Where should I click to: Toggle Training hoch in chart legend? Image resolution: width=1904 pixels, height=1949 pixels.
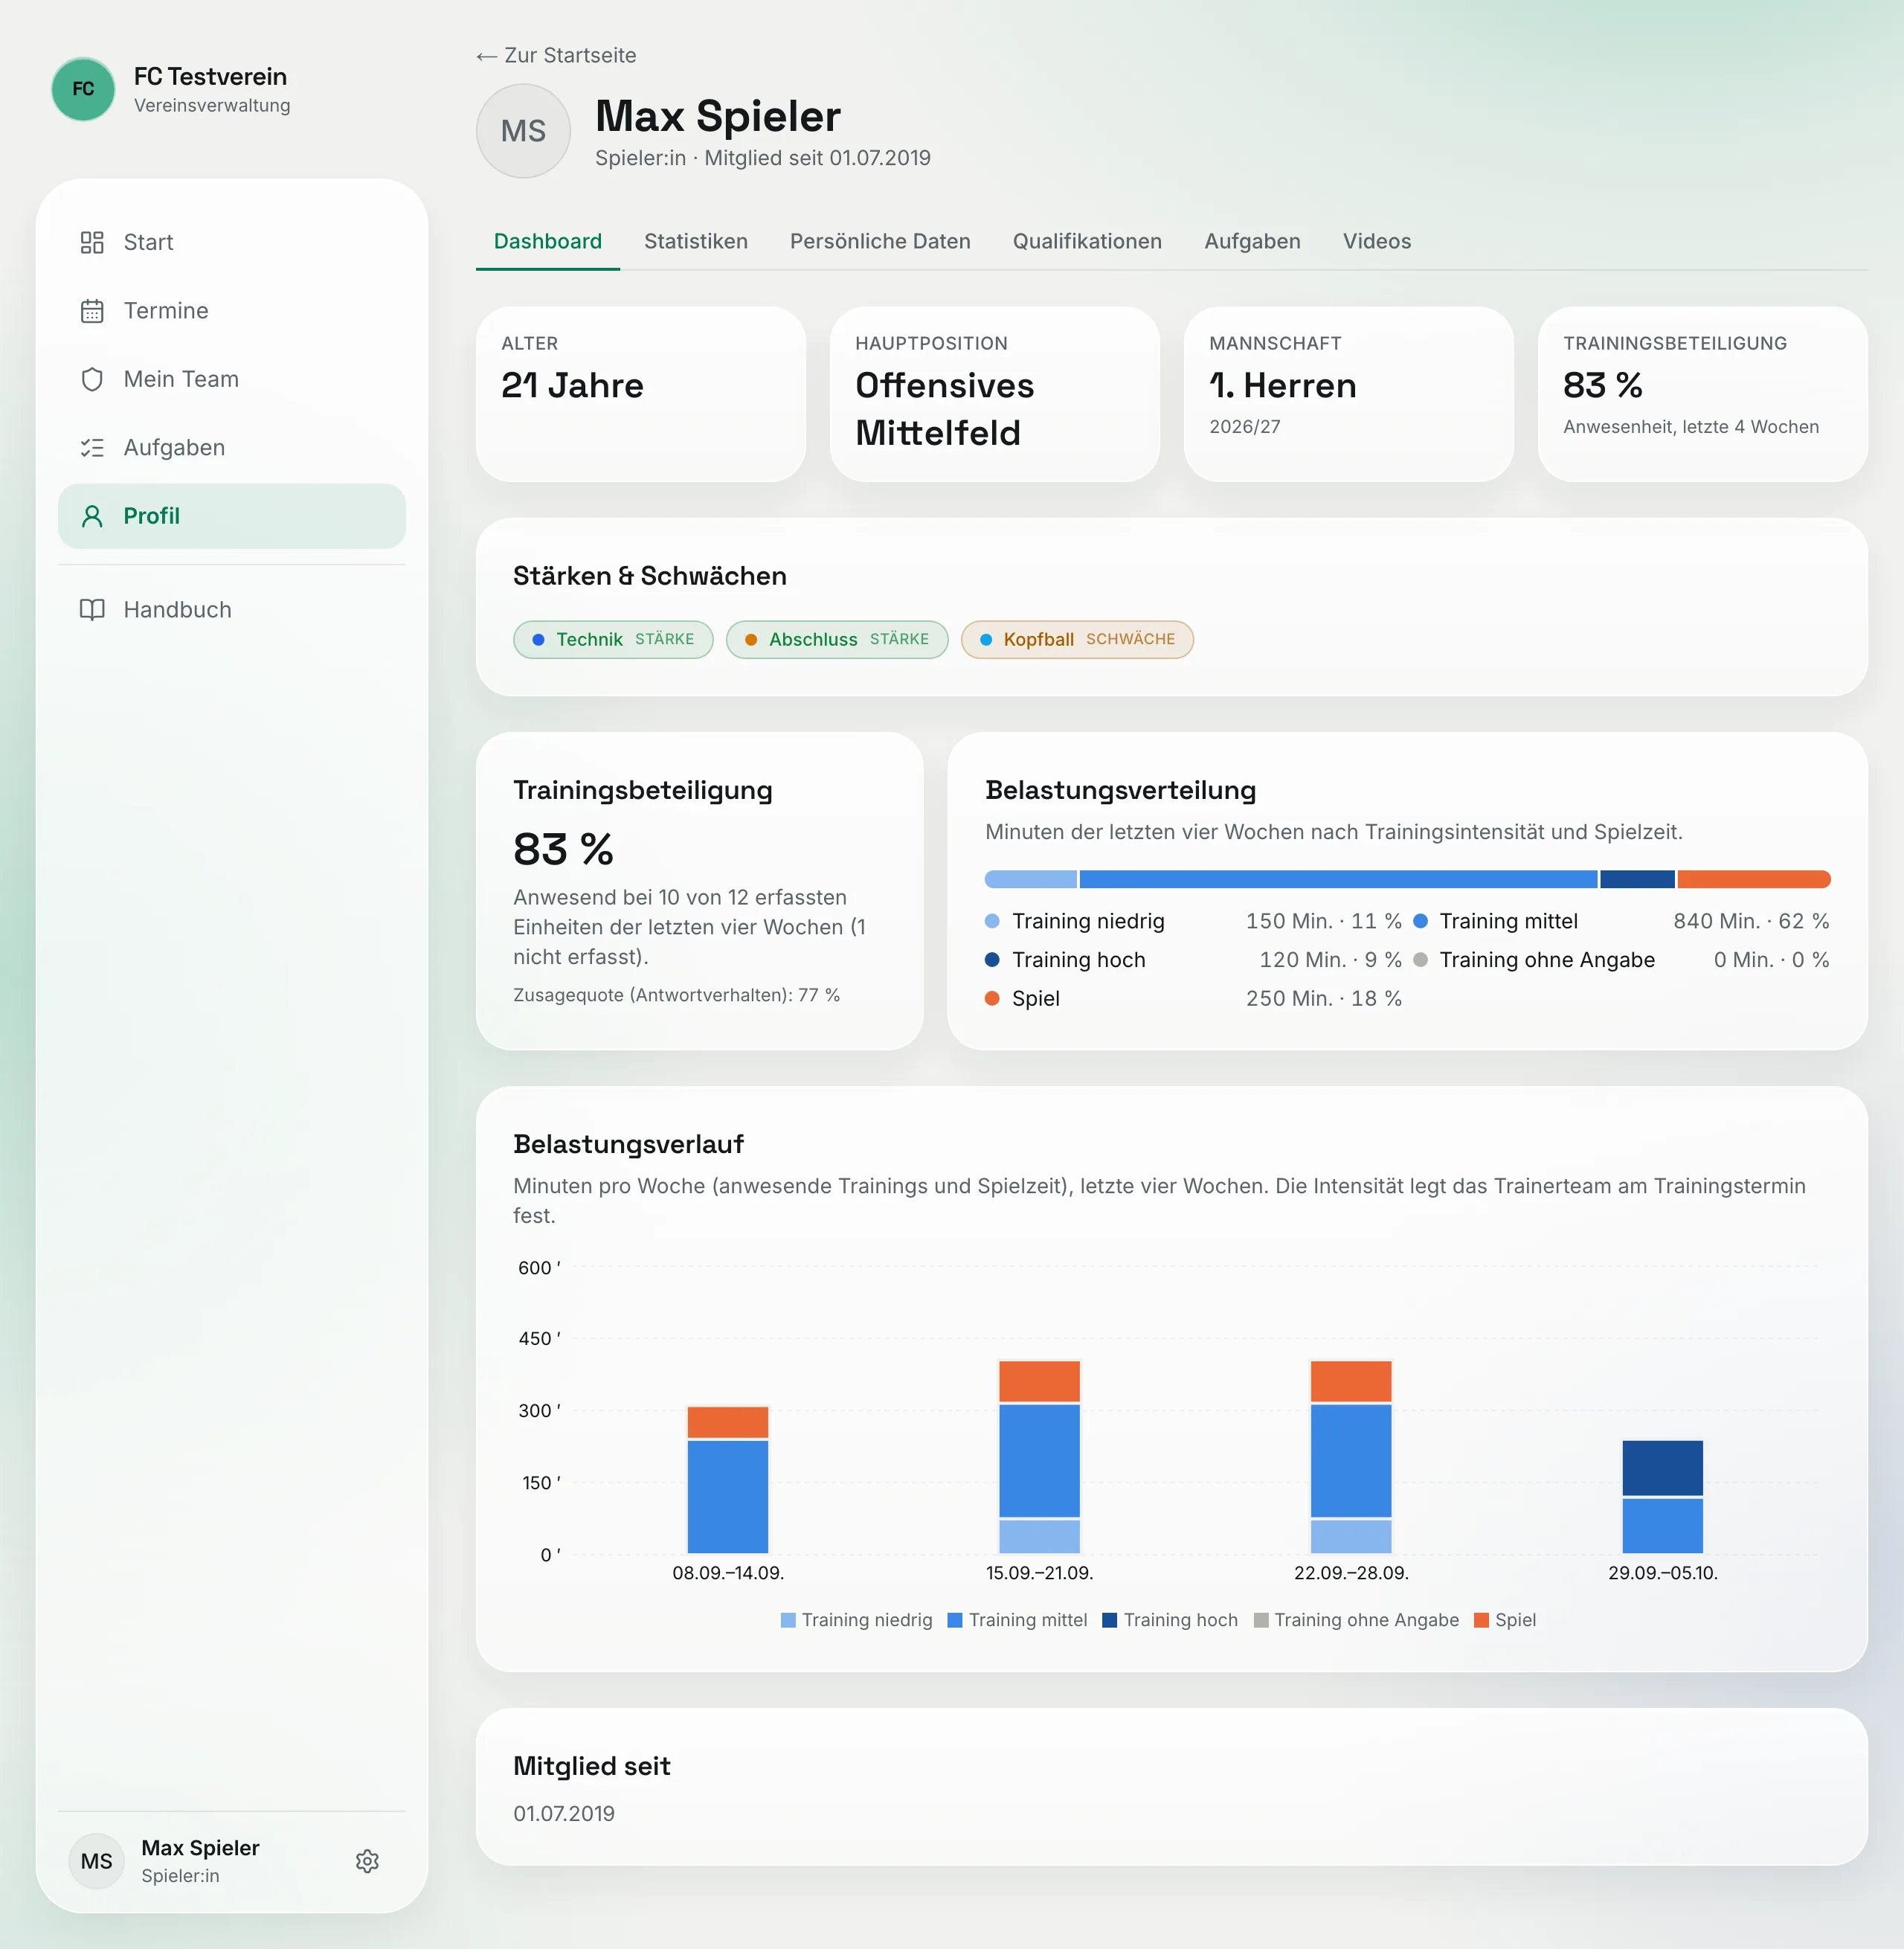tap(1170, 1620)
